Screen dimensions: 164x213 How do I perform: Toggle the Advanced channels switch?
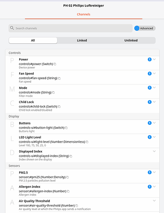(x=145, y=28)
